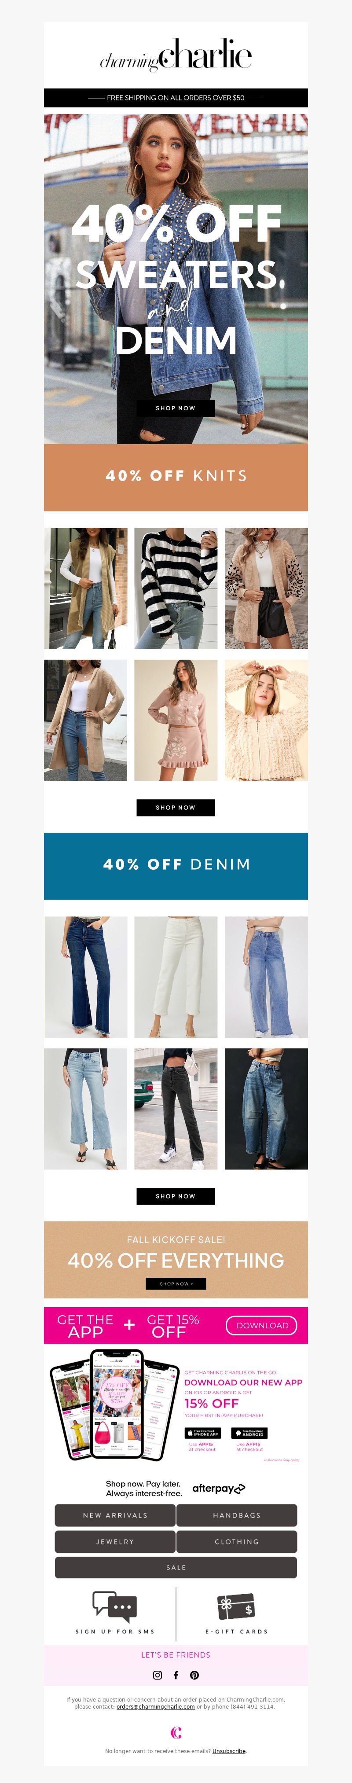Click the afterpay logo
The image size is (352, 1783).
[x=219, y=1488]
